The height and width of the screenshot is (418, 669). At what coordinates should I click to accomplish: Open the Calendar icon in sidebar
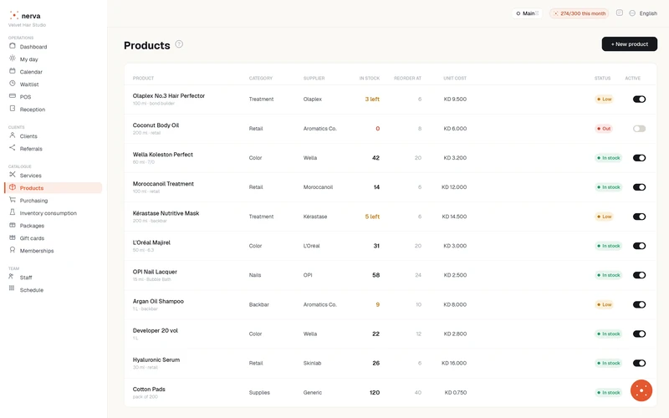click(13, 71)
